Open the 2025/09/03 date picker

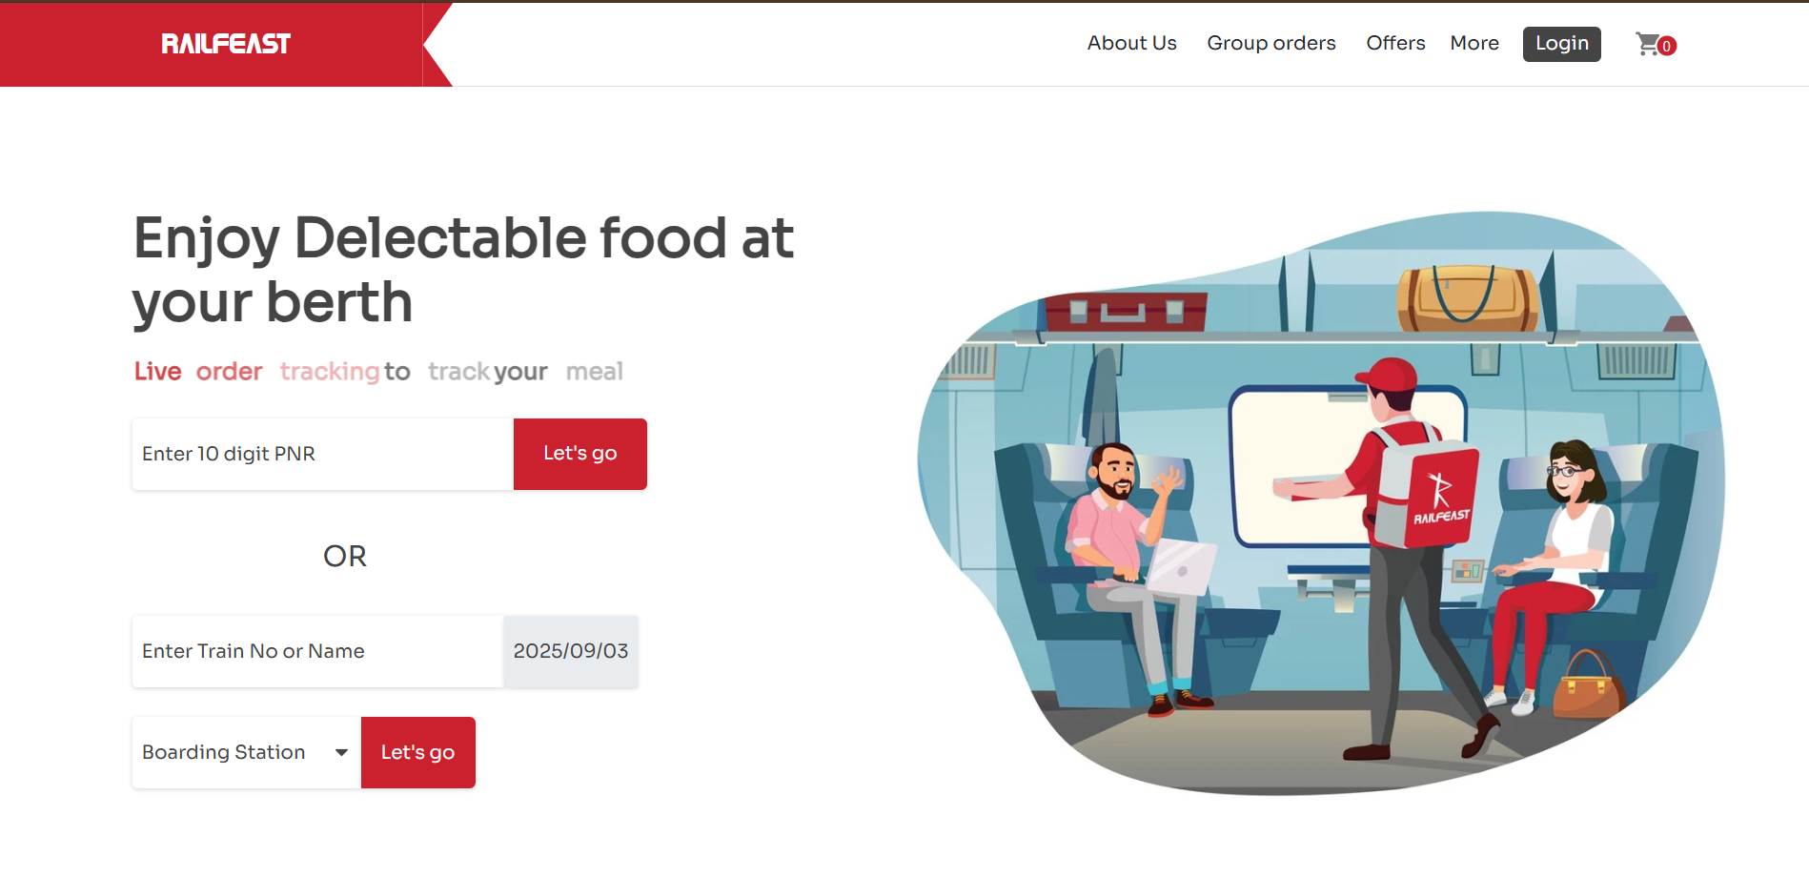[x=571, y=651]
